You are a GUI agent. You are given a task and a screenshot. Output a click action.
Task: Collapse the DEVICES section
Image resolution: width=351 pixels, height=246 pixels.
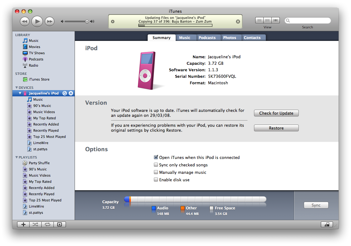pos(16,88)
